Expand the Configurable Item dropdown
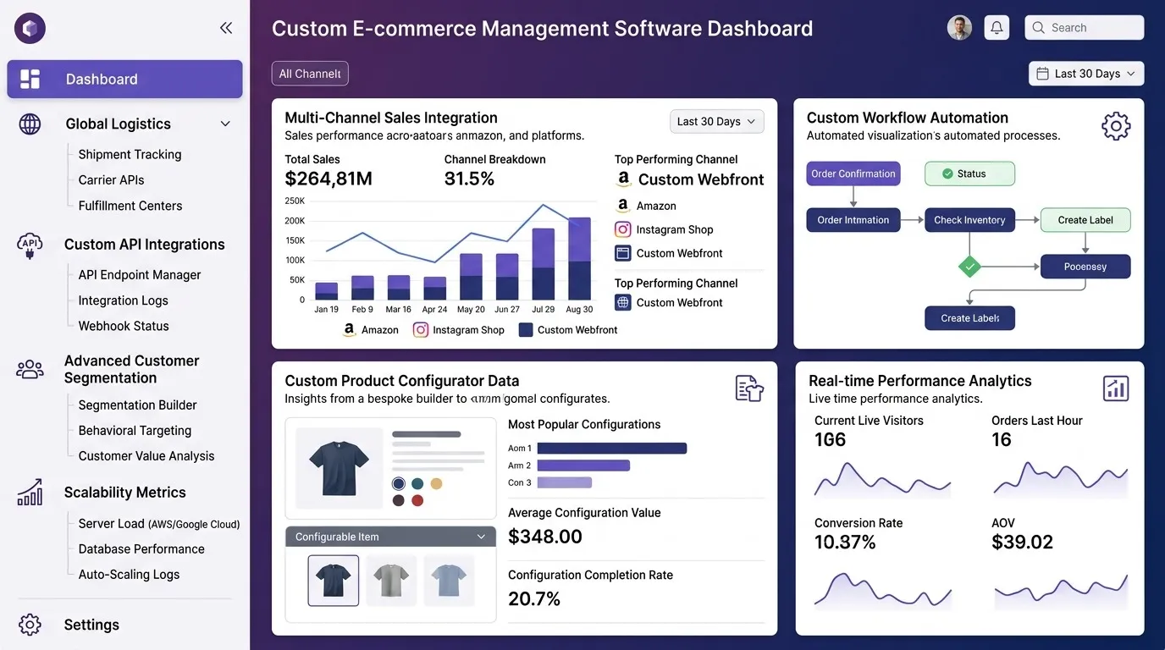The width and height of the screenshot is (1165, 650). click(390, 537)
